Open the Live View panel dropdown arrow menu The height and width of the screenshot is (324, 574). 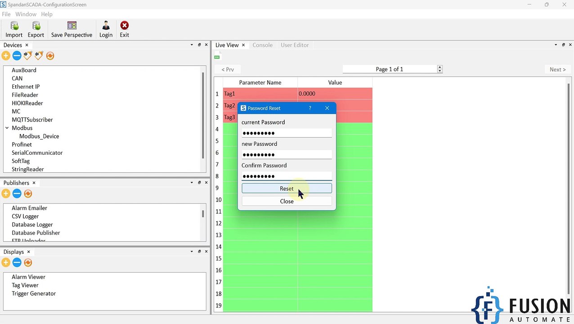click(x=556, y=45)
